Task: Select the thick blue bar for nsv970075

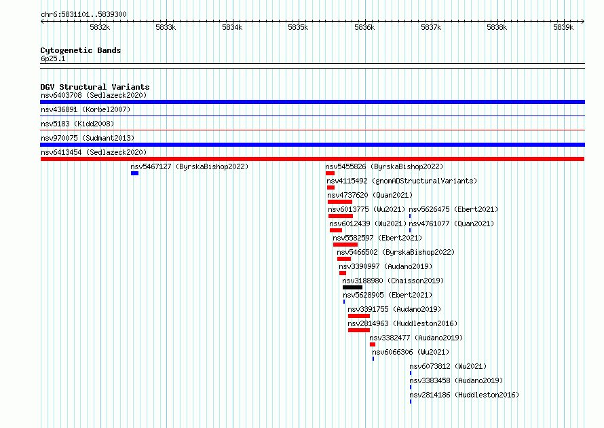Action: pos(312,145)
